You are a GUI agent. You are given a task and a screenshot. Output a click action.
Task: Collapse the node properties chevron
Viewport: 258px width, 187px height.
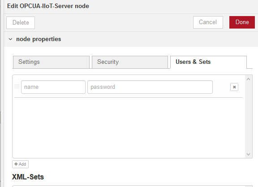click(10, 39)
